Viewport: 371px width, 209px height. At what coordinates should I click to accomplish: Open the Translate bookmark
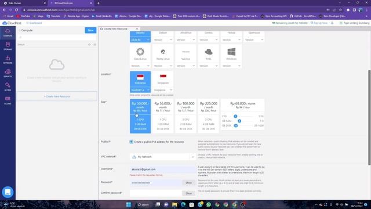(x=53, y=16)
